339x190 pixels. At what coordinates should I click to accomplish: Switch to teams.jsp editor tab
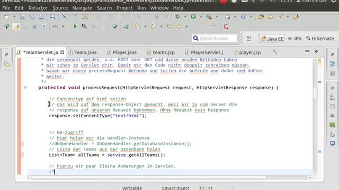click(x=161, y=52)
